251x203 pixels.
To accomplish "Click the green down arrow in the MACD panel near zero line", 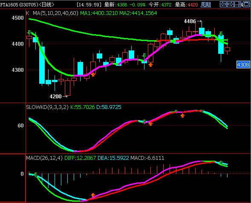I will point(36,175).
